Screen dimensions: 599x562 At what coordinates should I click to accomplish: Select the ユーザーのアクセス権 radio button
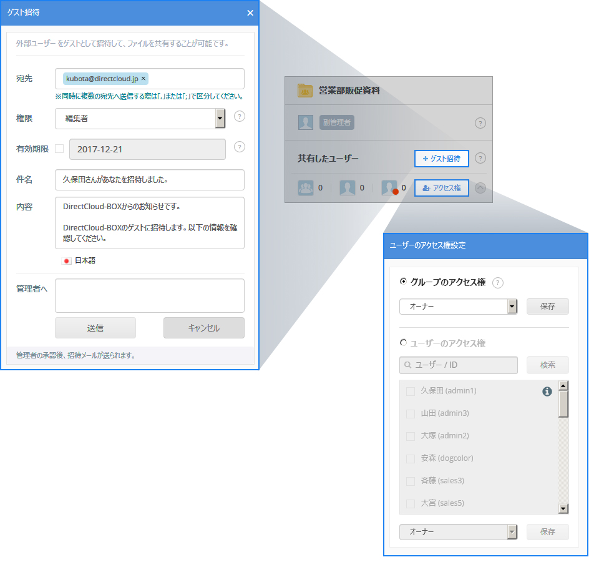(x=403, y=343)
